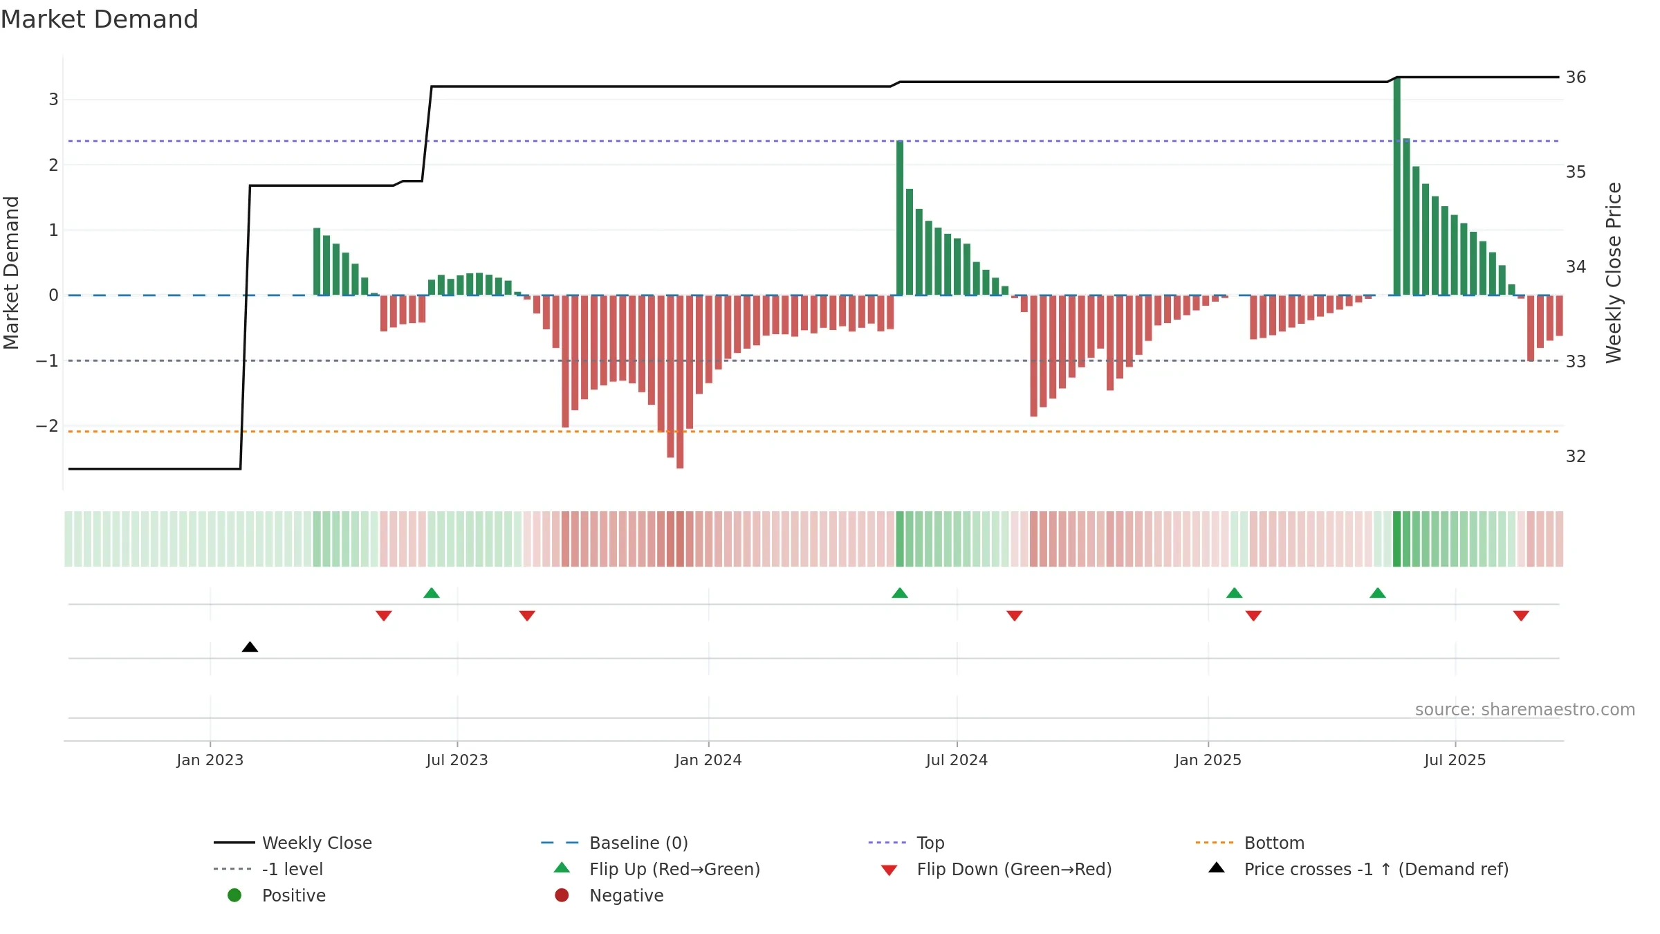Click the Jan 2023 x-axis label
The image size is (1660, 934).
tap(210, 760)
